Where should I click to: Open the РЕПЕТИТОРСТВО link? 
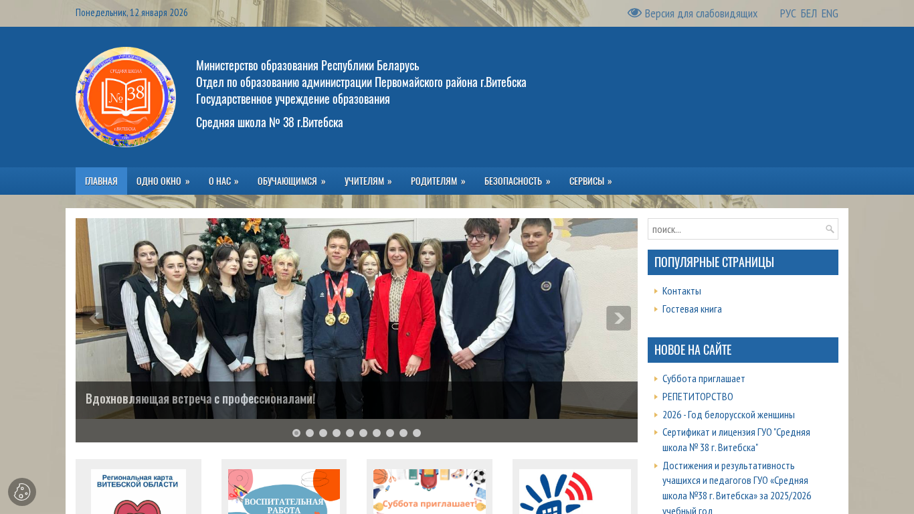697,397
